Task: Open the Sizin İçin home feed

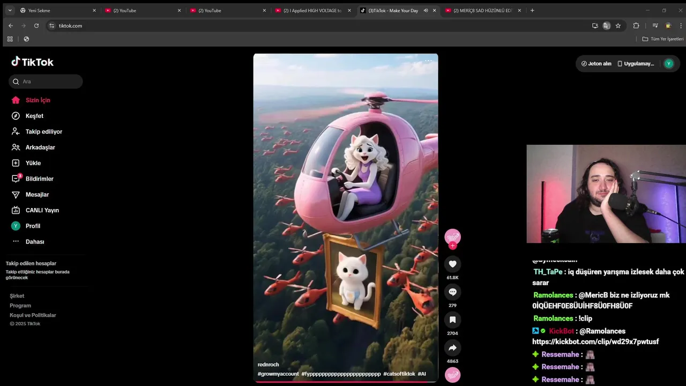Action: (x=31, y=100)
